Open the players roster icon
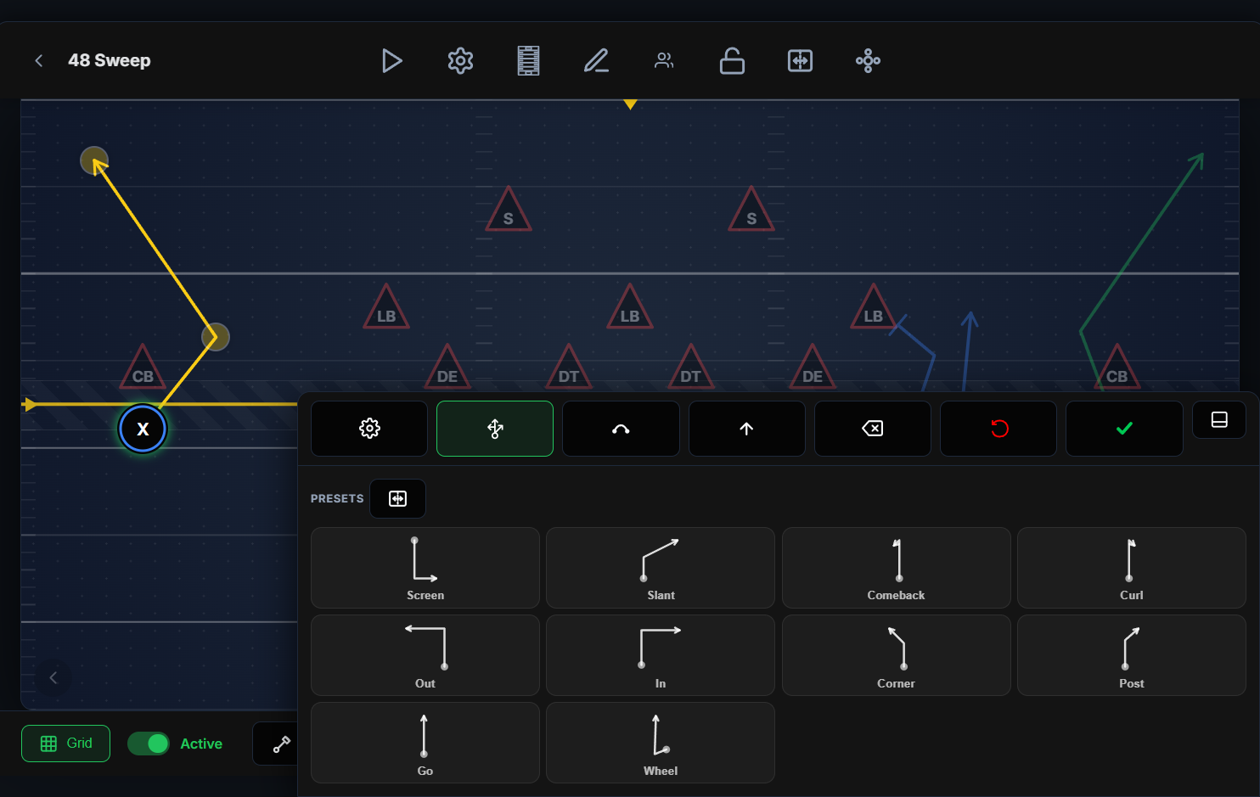This screenshot has height=797, width=1260. (x=664, y=60)
